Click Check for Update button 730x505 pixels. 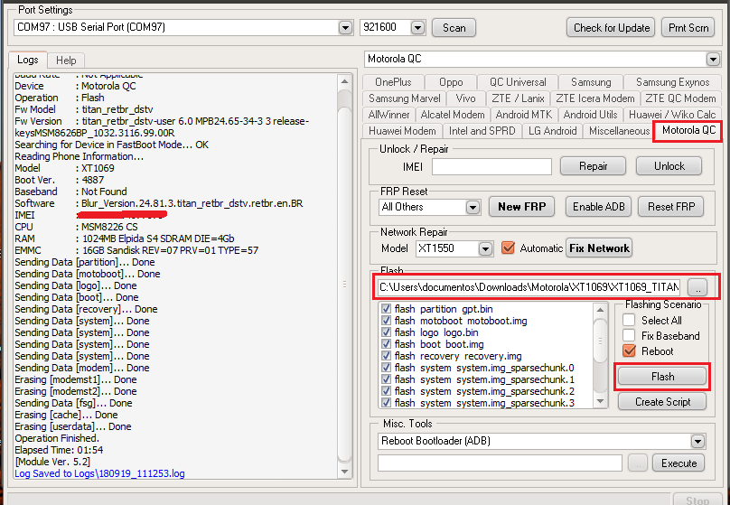tap(611, 28)
